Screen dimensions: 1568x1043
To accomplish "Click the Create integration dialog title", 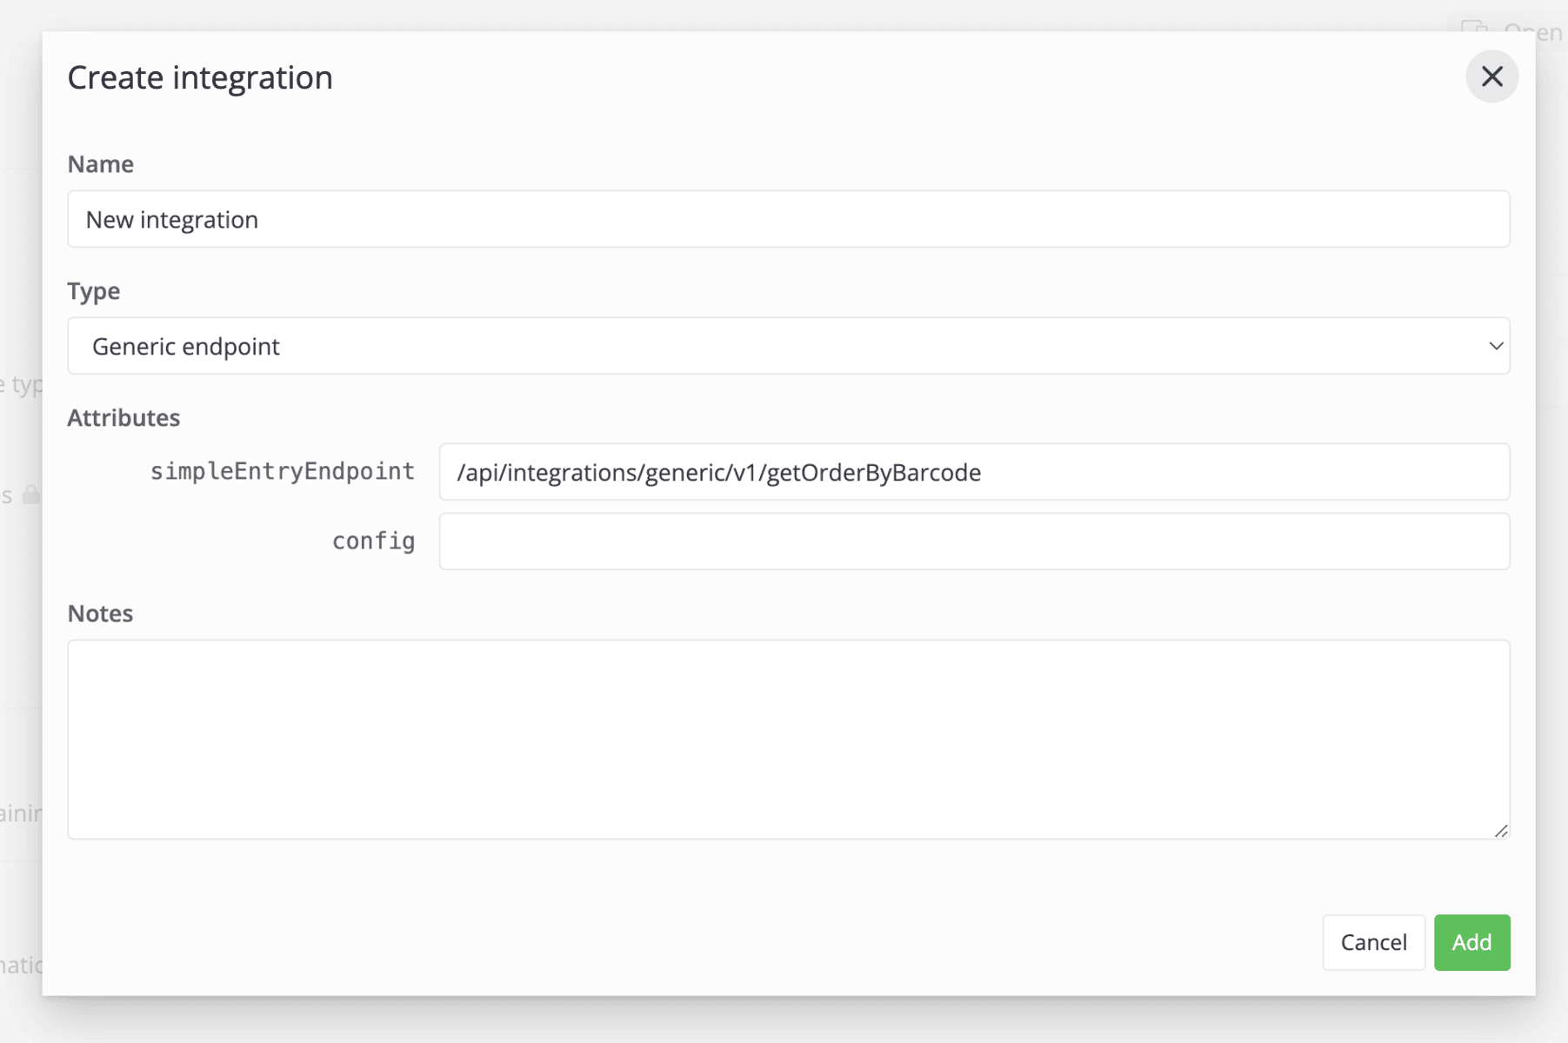I will tap(200, 76).
